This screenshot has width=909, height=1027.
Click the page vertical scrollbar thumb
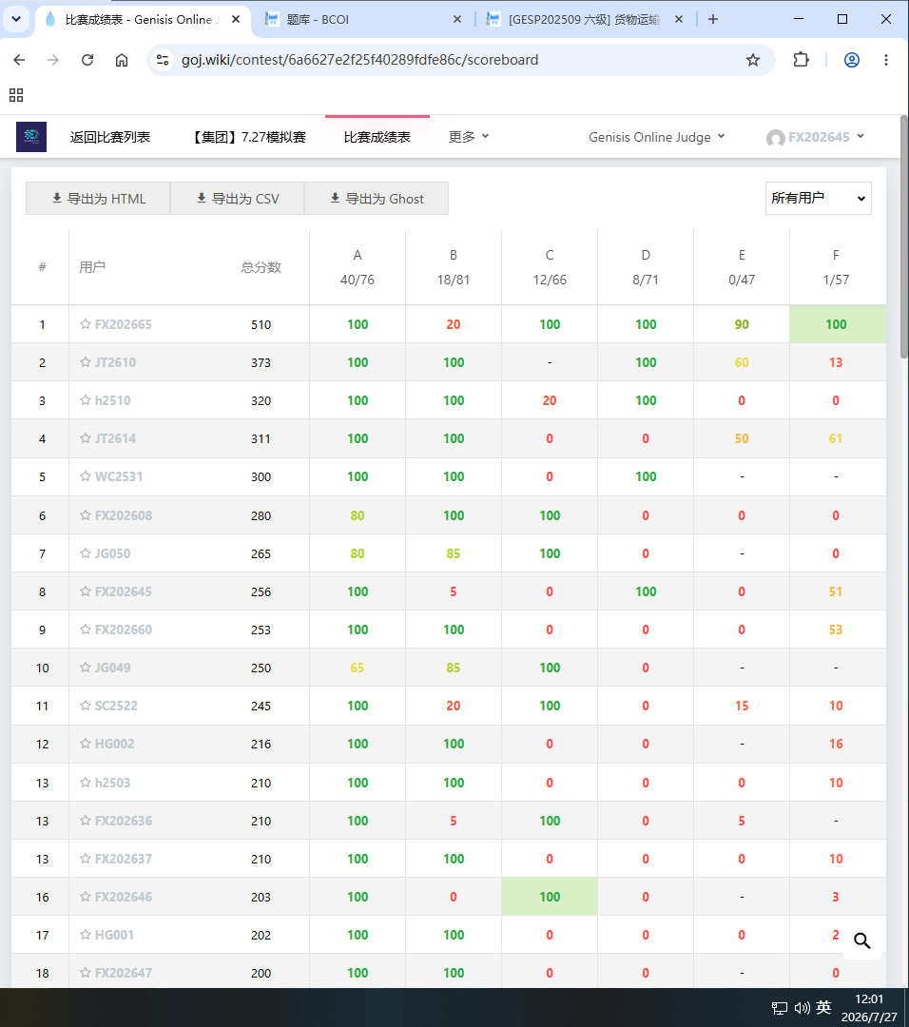pyautogui.click(x=903, y=237)
